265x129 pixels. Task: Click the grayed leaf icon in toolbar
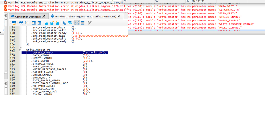(x=90, y=23)
